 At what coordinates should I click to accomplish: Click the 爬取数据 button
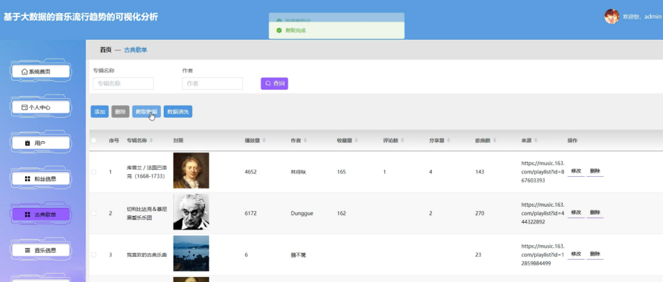(x=146, y=111)
